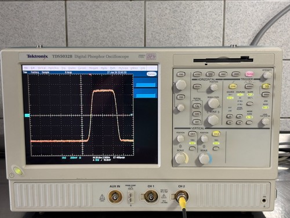Screen dimensions: 290x218
Task: Toggle the horizontal DELAY button
Action: click(x=197, y=87)
